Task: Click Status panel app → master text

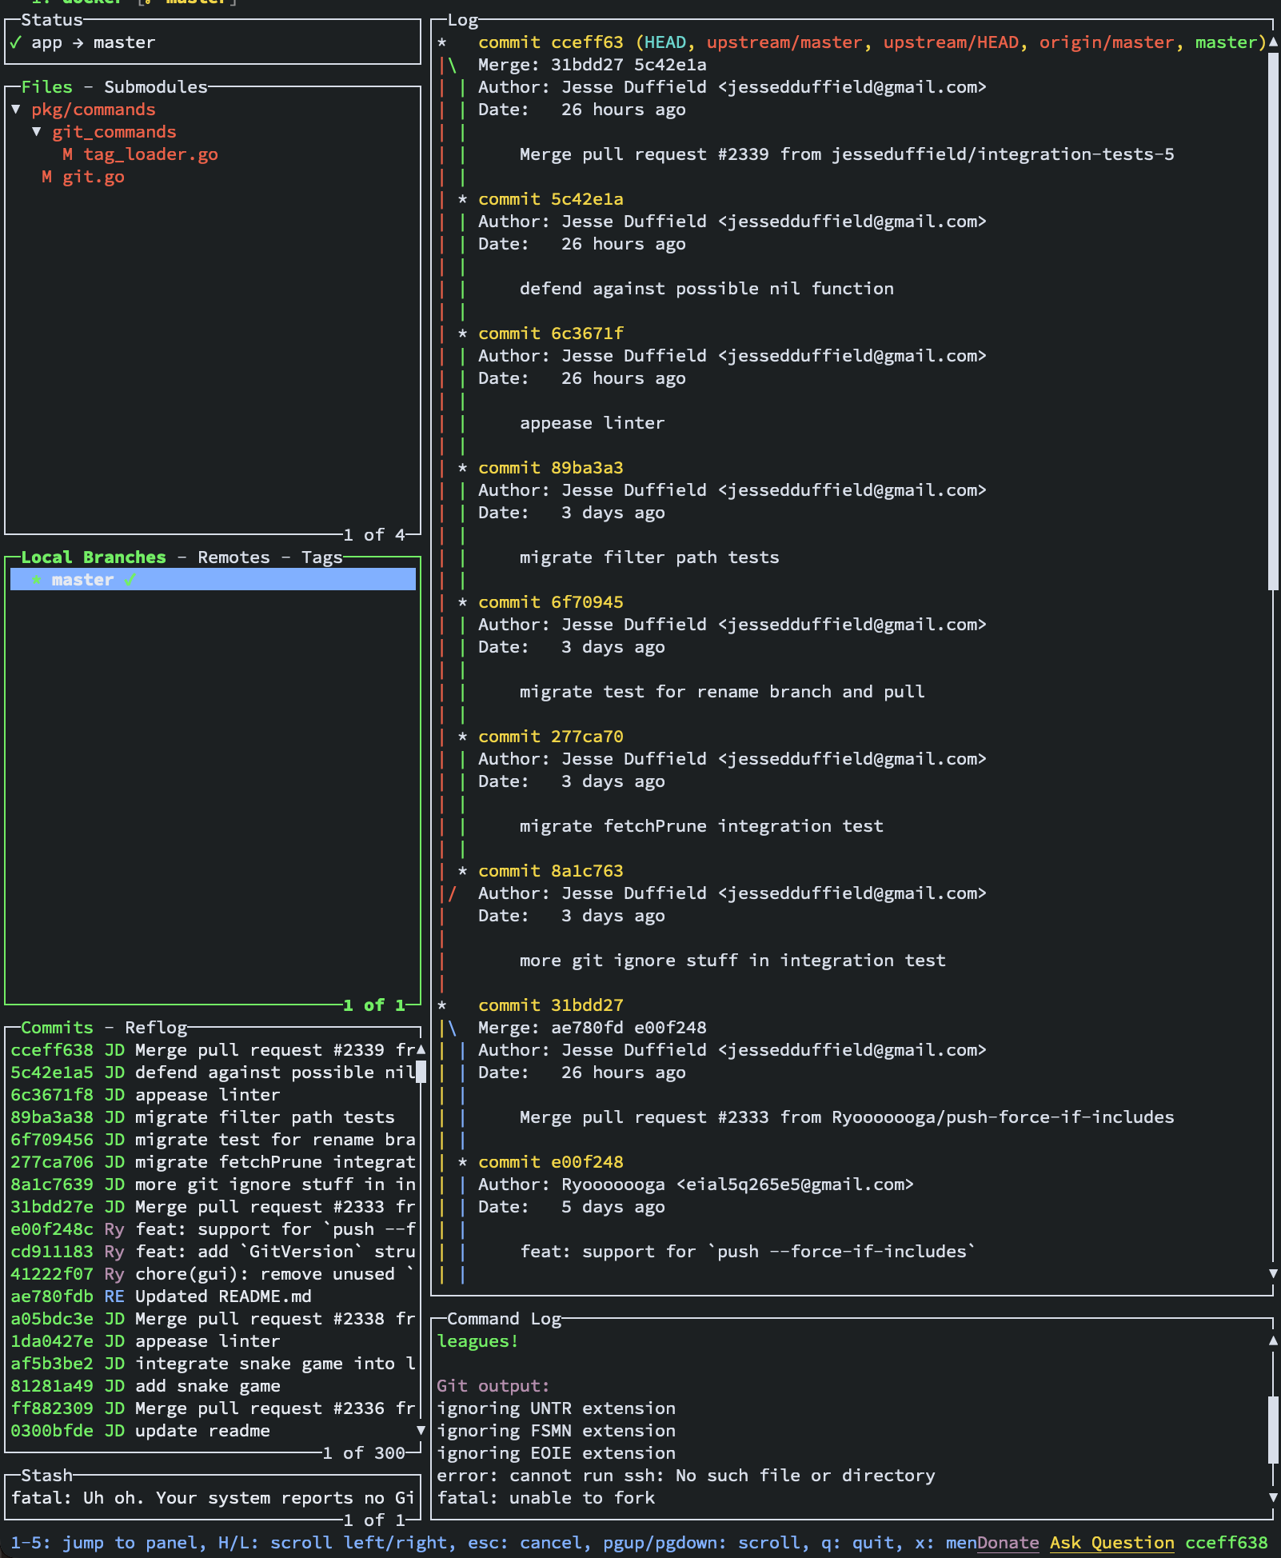Action: coord(94,42)
